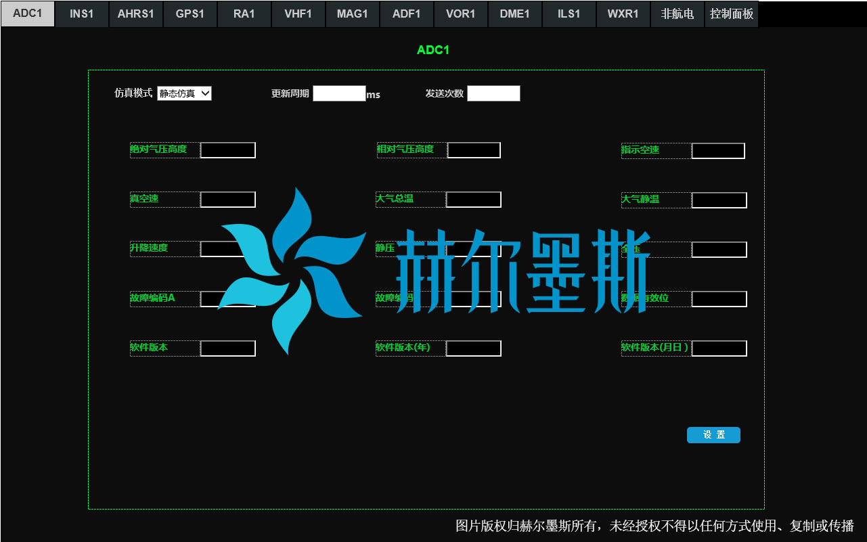The height and width of the screenshot is (542, 867).
Task: Focus the 软件版本(年) input field
Action: [x=474, y=348]
